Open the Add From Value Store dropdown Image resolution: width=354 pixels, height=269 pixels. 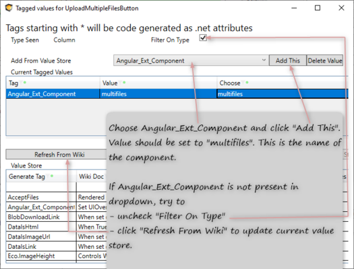click(x=191, y=61)
